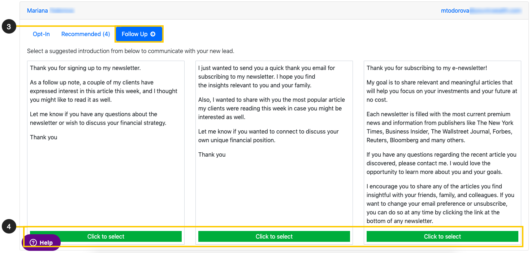Choose the 'signing up to my newsletter' template button

106,236
